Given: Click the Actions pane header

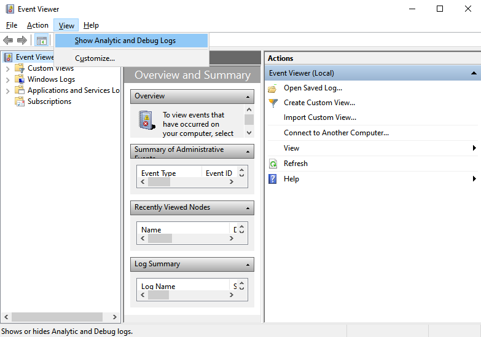Looking at the screenshot, I should (373, 58).
